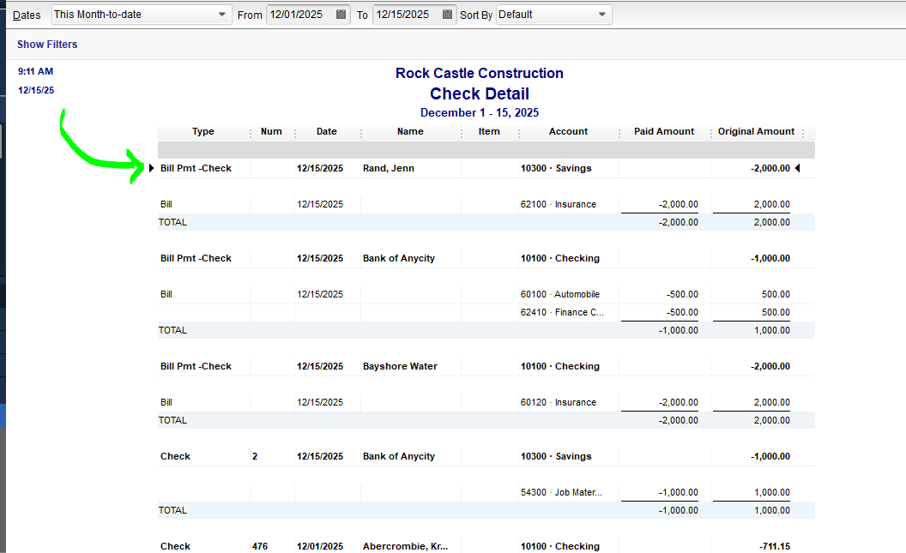Image resolution: width=906 pixels, height=553 pixels.
Task: Expand the Dates range dropdown
Action: [222, 15]
